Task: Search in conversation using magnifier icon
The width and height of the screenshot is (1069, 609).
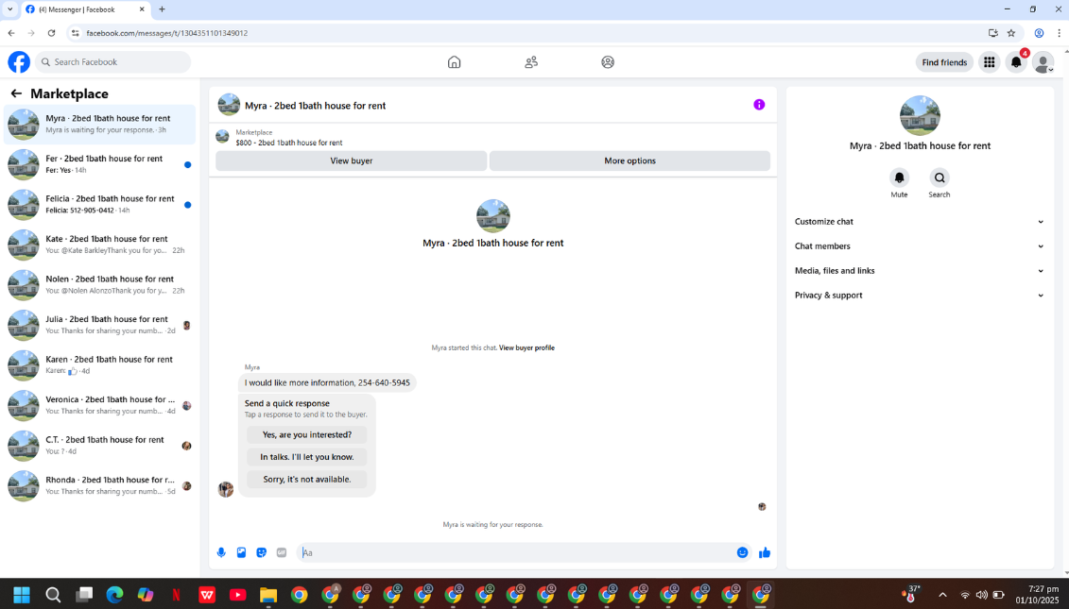Action: (x=940, y=178)
